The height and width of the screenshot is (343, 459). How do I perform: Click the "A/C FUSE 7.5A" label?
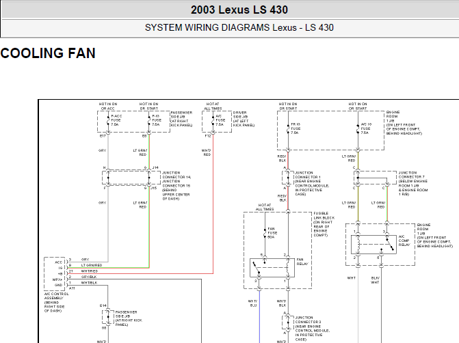point(220,120)
